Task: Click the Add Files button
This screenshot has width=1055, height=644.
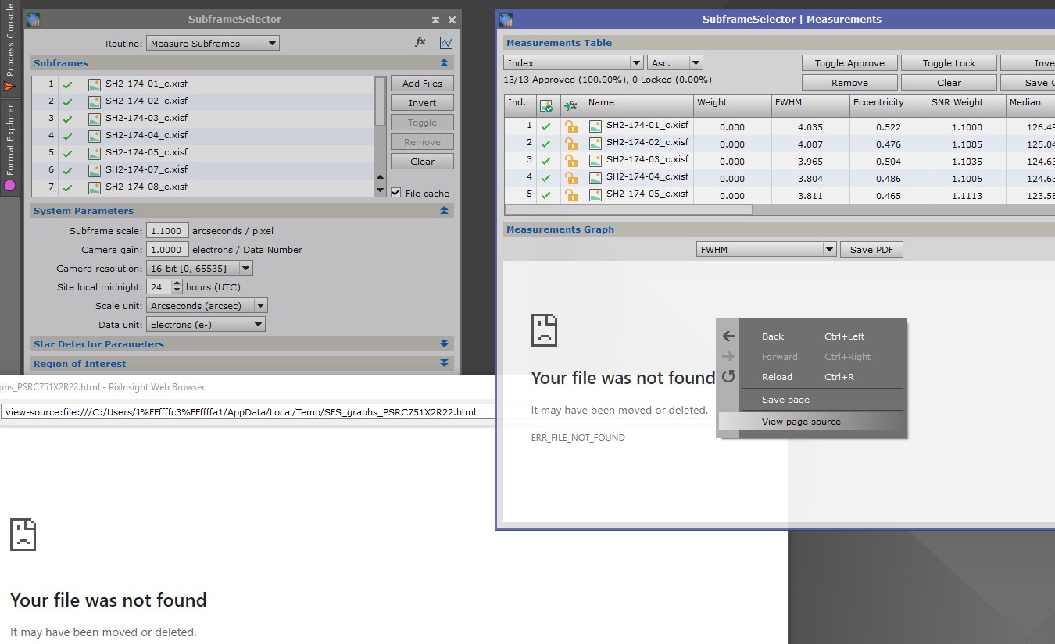Action: click(x=422, y=84)
